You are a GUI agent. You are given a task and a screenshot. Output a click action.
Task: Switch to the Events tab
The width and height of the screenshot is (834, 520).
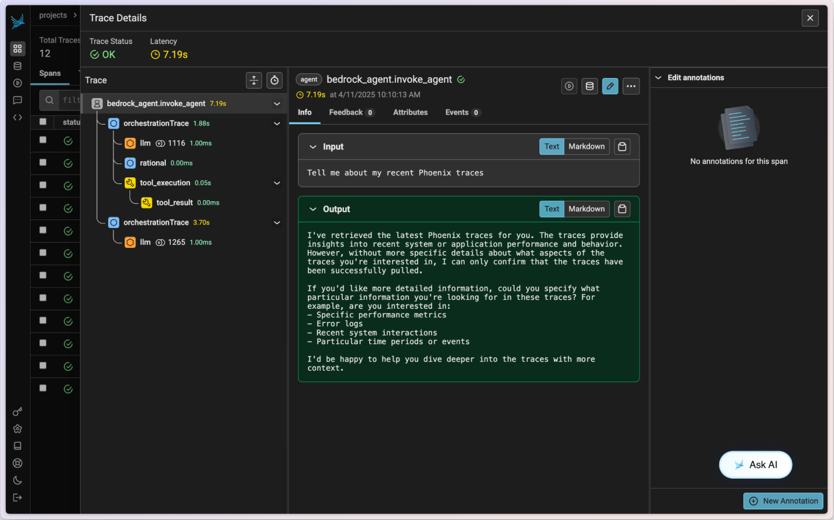pos(463,112)
